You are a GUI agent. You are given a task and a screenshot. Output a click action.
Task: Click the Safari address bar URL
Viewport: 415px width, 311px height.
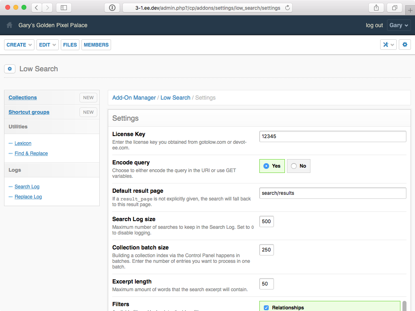coord(207,8)
